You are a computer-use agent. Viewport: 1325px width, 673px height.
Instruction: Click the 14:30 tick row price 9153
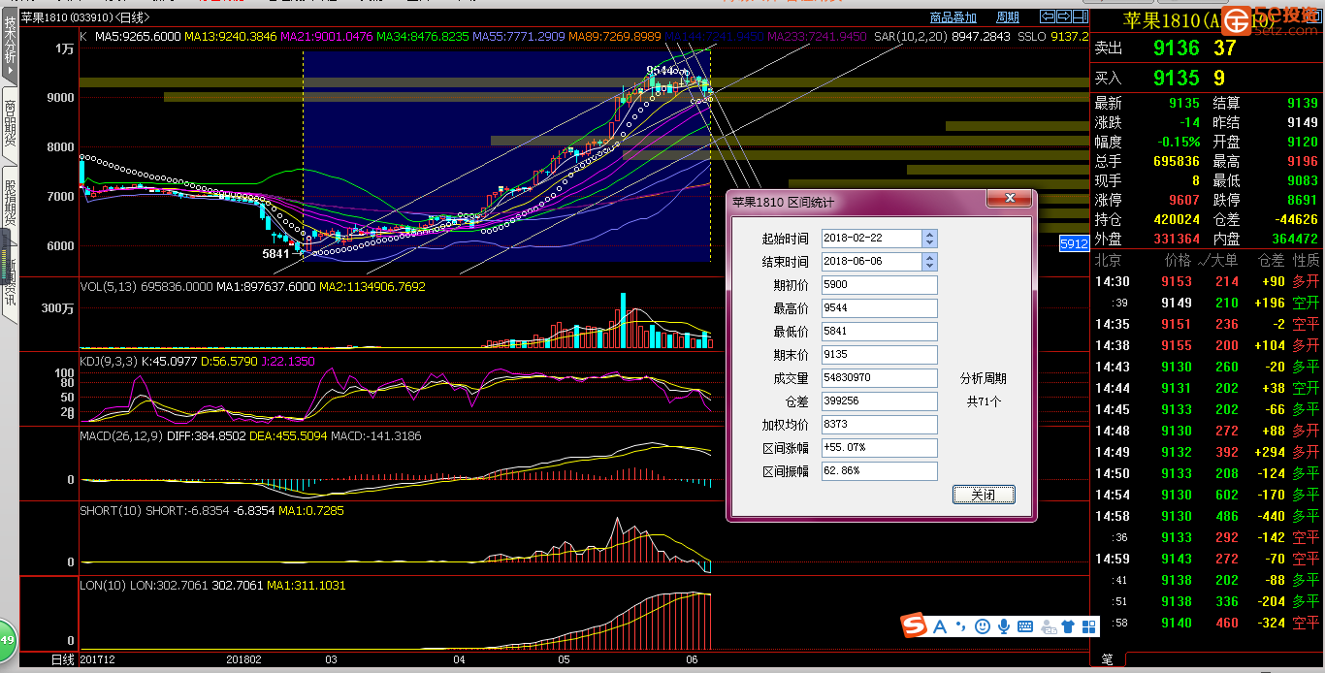1177,281
